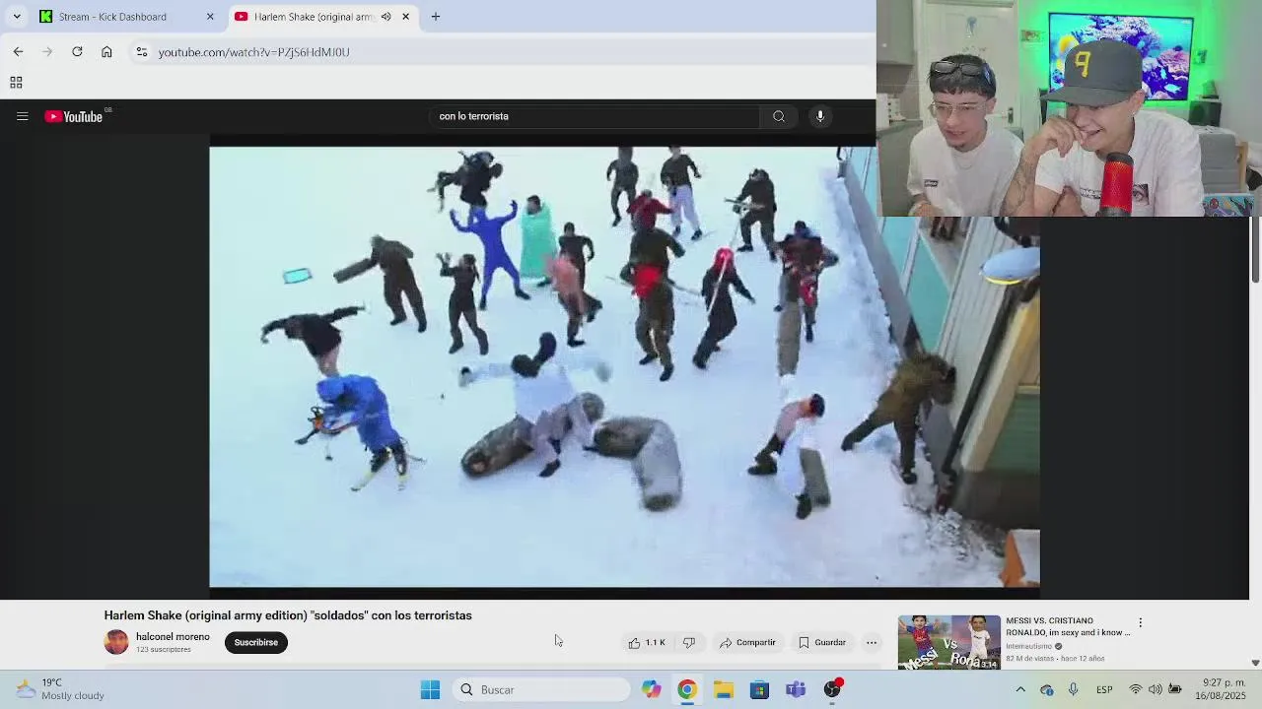Open Chrome from the taskbar
1262x709 pixels.
pyautogui.click(x=687, y=689)
